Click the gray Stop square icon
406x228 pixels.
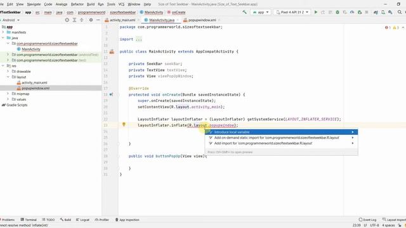point(367,12)
